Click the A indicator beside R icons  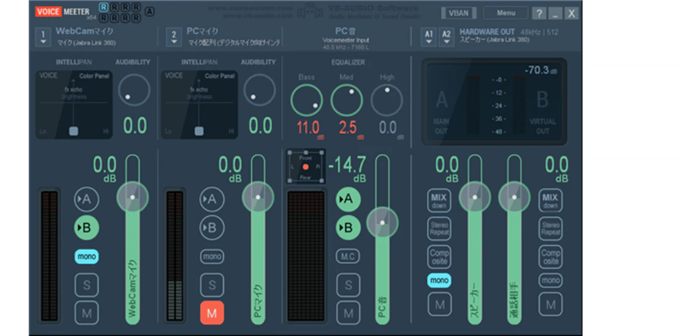click(150, 12)
